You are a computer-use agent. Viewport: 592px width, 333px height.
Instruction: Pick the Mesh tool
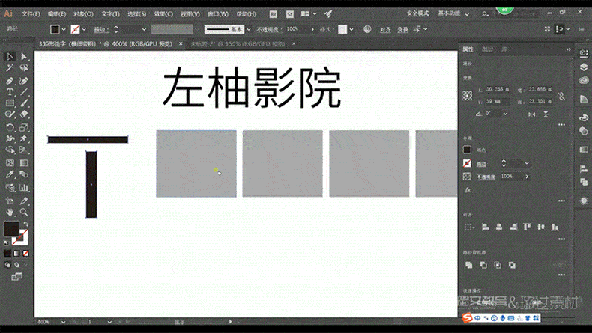10,163
